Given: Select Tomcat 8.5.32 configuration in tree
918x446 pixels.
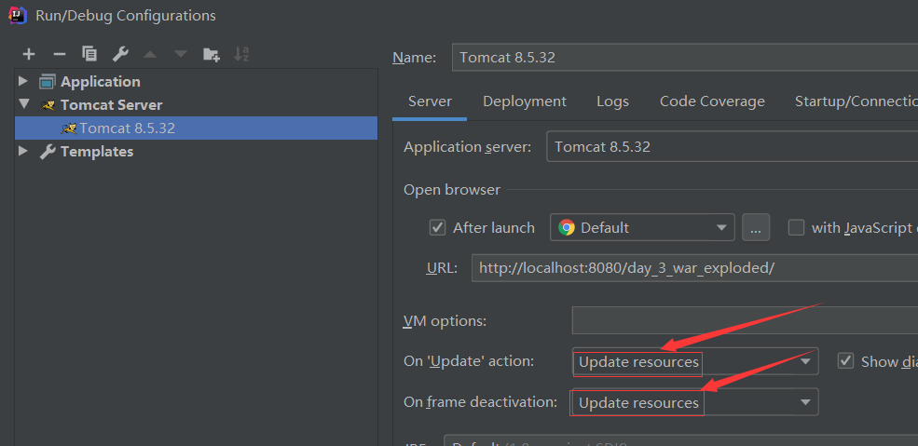Looking at the screenshot, I should pos(127,128).
